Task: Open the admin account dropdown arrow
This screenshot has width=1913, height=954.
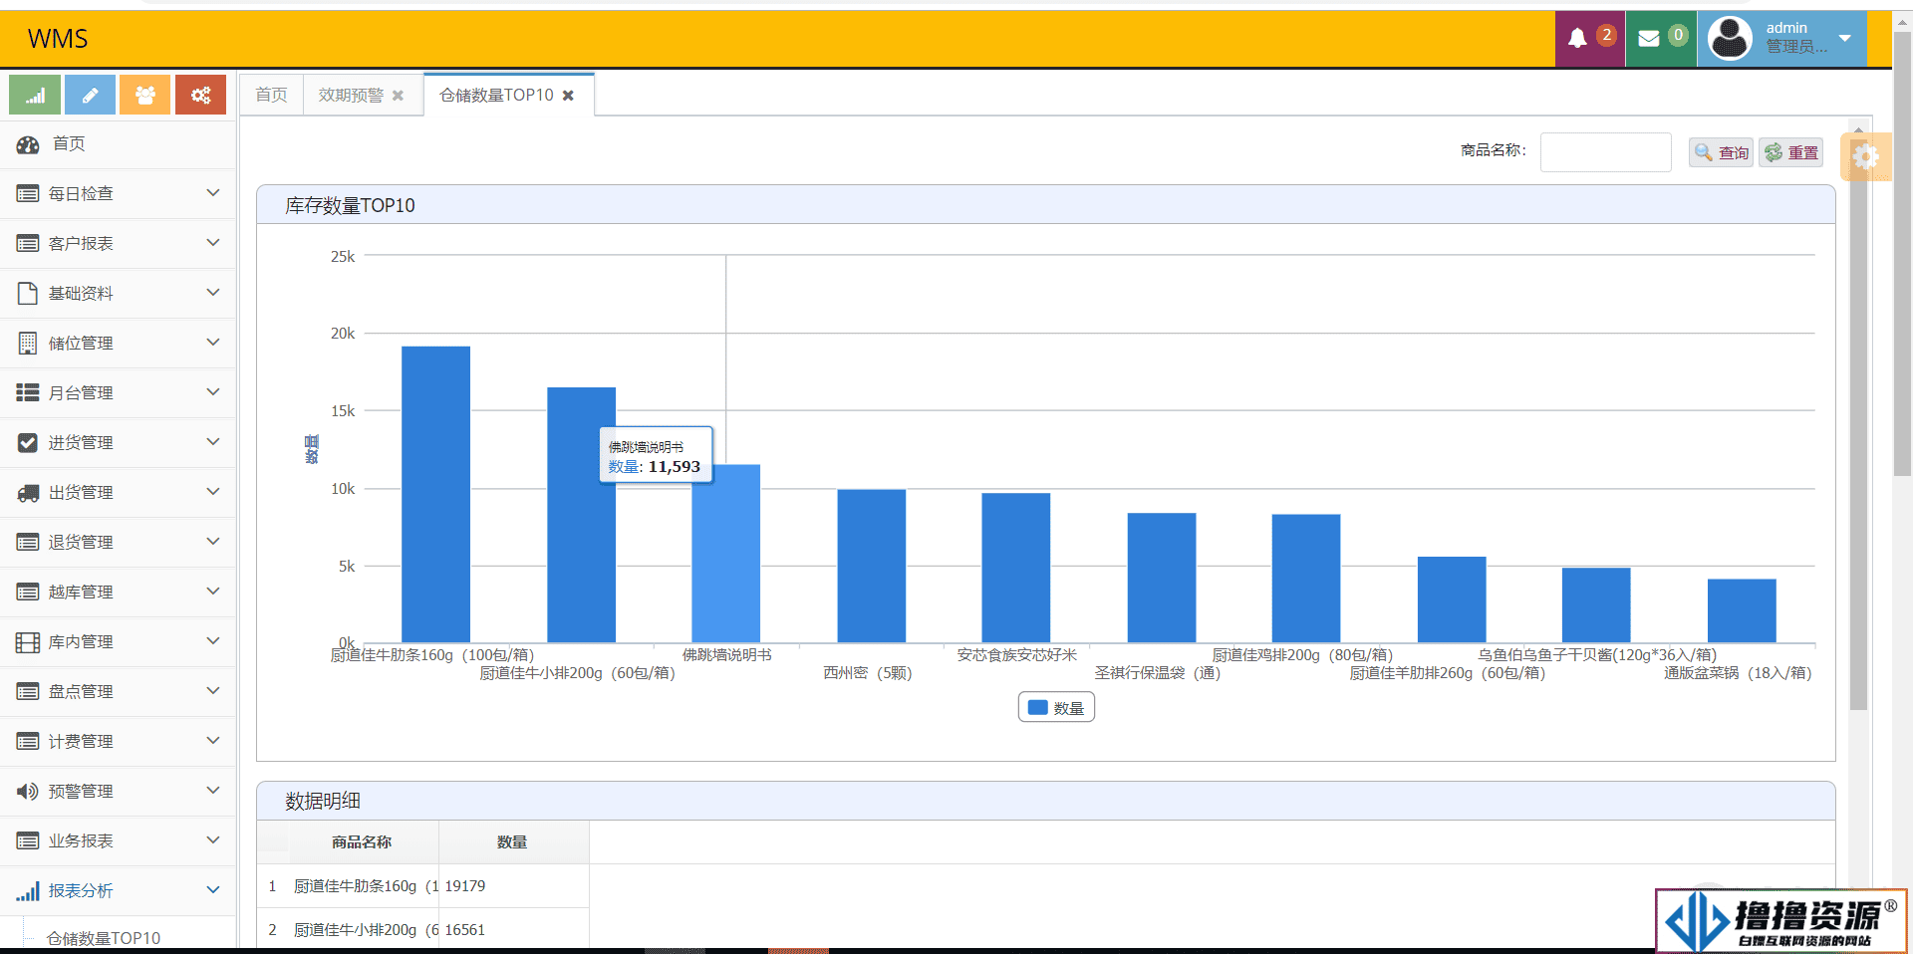Action: coord(1845,39)
